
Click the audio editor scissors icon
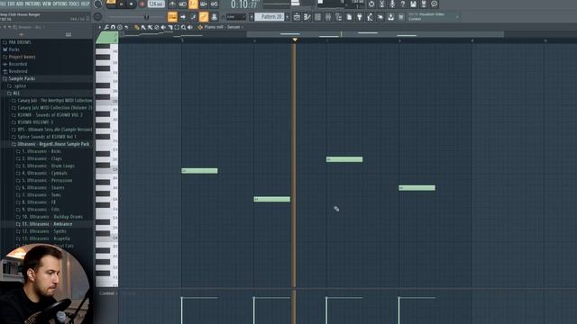tap(381, 4)
